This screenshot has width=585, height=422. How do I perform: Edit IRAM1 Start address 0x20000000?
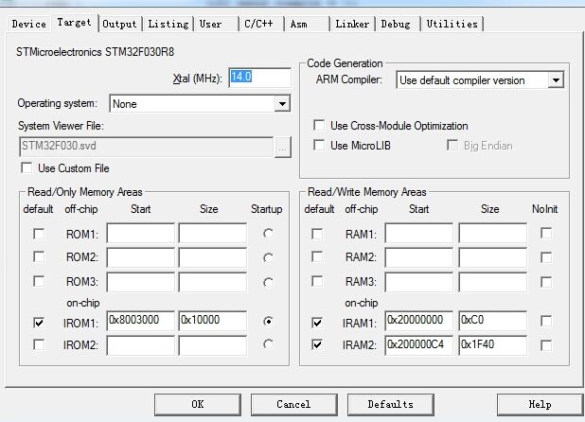pyautogui.click(x=418, y=321)
